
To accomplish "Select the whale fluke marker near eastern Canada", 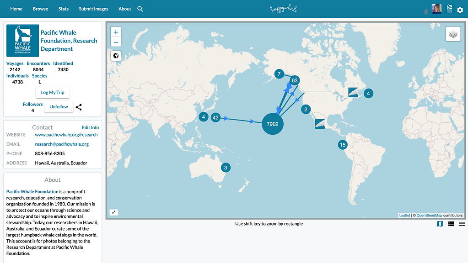I will pyautogui.click(x=353, y=92).
